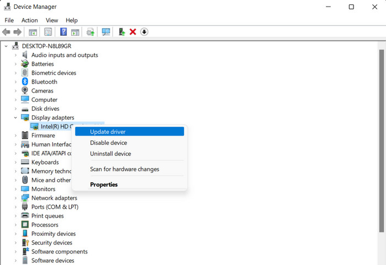Viewport: 386px width, 265px height.
Task: Select Scan for hardware changes menu entry
Action: tap(130, 169)
